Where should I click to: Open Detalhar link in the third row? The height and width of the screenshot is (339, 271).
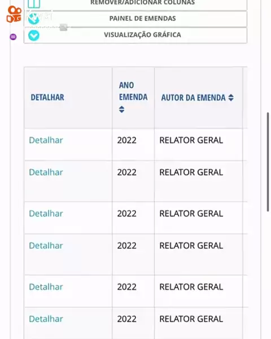(46, 214)
